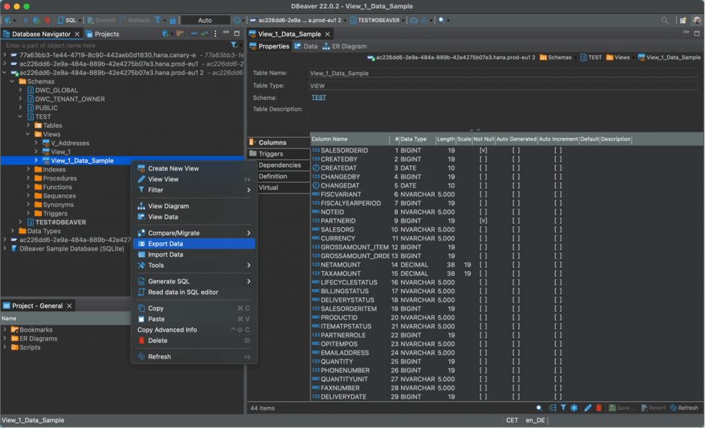
Task: Click the toolbar search magnifier beside TEST#DBEAVER
Action: 442,20
